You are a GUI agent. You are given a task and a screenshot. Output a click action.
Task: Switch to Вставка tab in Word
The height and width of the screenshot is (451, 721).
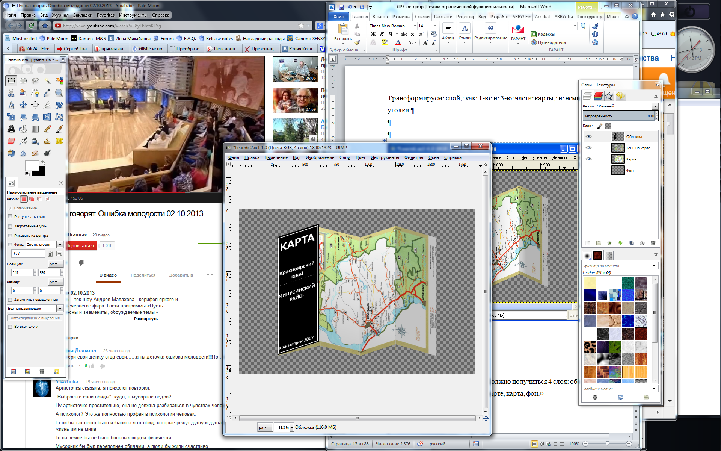click(x=380, y=17)
